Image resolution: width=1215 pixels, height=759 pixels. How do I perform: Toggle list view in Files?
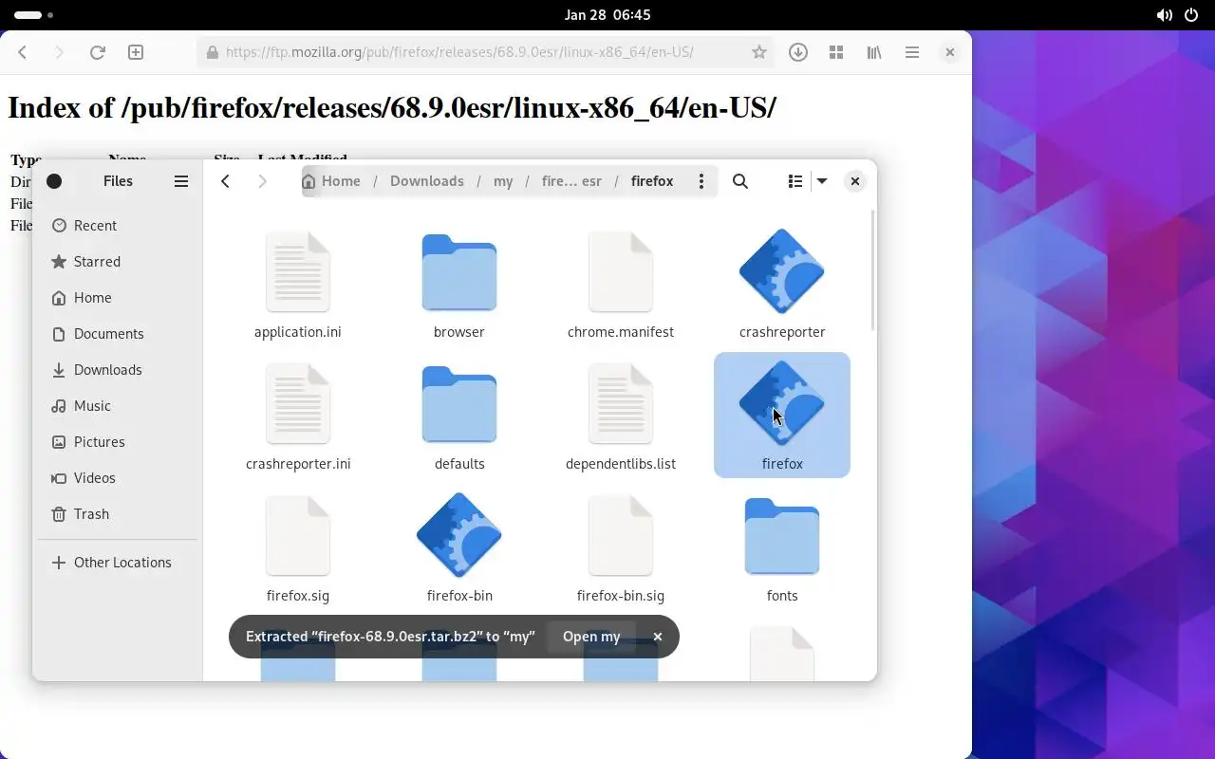795,181
